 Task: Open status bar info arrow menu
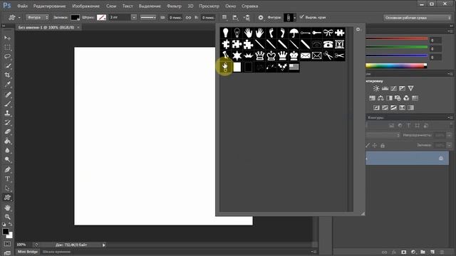(x=103, y=245)
